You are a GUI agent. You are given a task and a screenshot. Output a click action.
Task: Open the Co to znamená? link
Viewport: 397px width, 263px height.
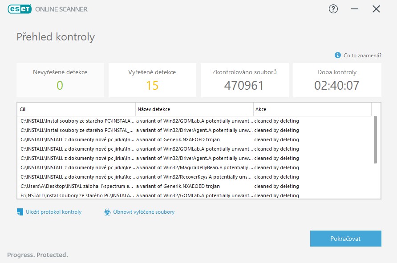362,56
